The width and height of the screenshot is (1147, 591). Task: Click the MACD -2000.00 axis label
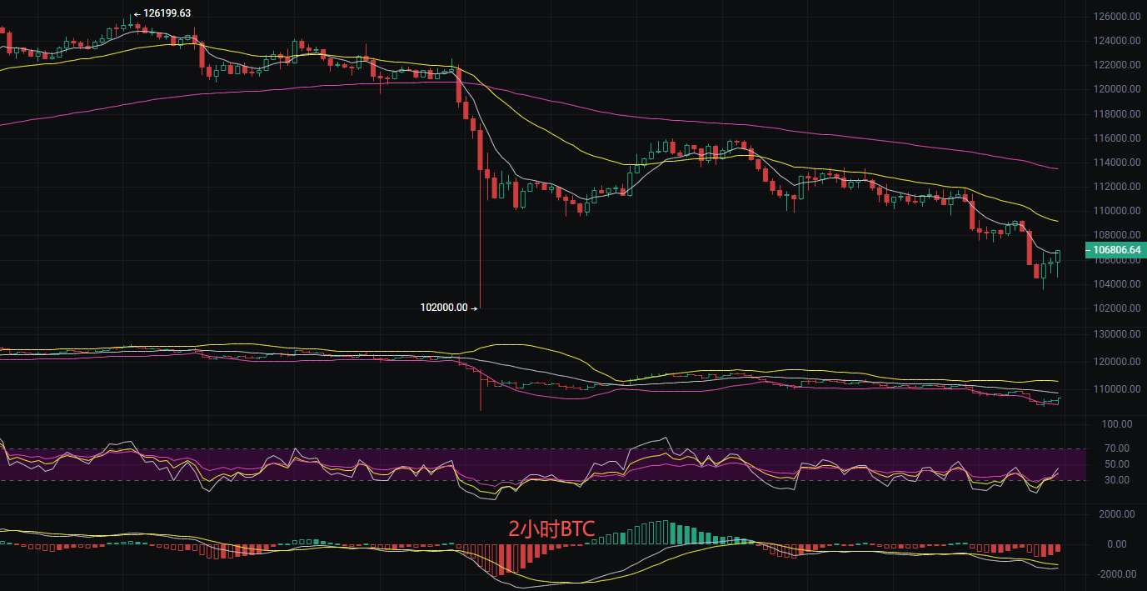[x=1115, y=574]
